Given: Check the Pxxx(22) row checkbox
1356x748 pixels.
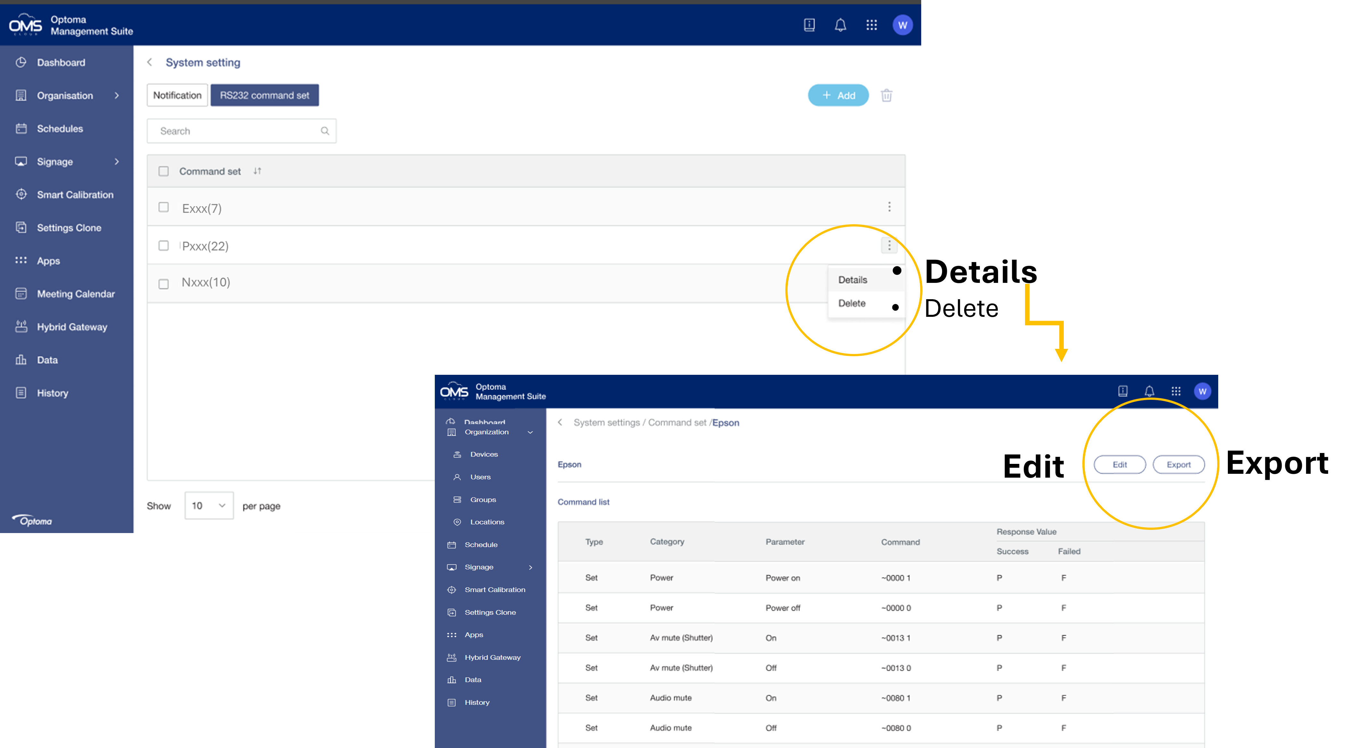Looking at the screenshot, I should pos(164,246).
